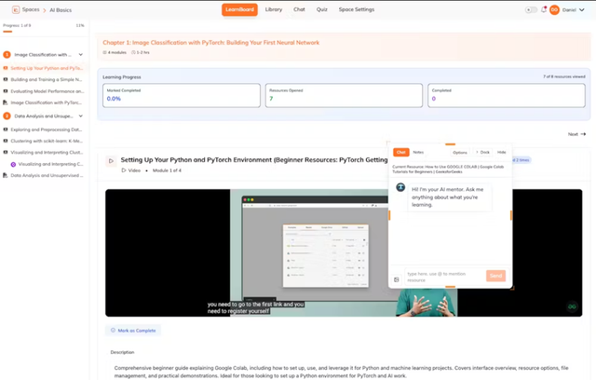Open the Daniel account dropdown arrow
Screen dimensions: 596x380
[x=581, y=10]
